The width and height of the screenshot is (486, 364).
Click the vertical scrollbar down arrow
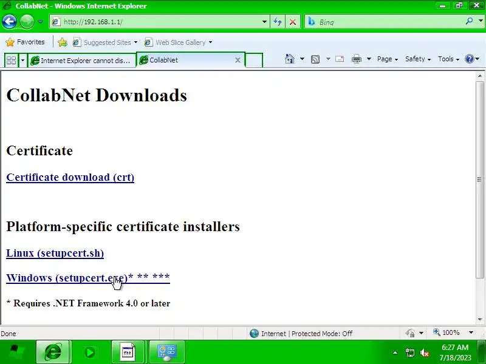tap(480, 319)
